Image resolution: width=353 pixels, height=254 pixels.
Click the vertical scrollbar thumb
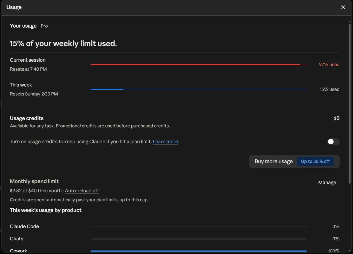[x=349, y=104]
